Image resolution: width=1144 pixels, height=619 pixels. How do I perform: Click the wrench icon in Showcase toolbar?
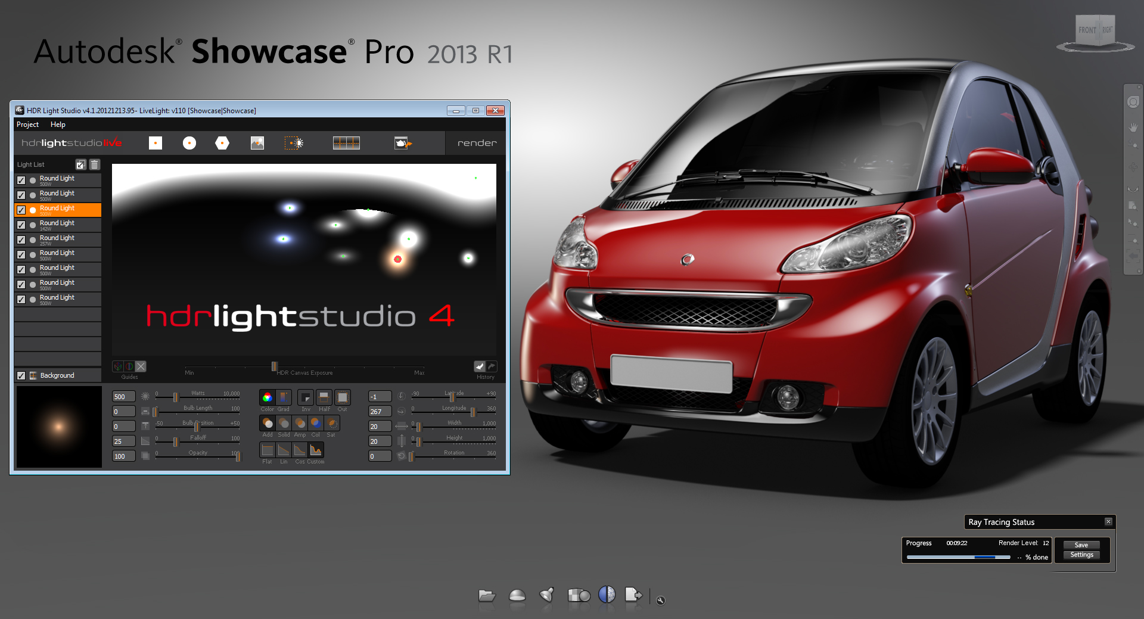pyautogui.click(x=660, y=601)
